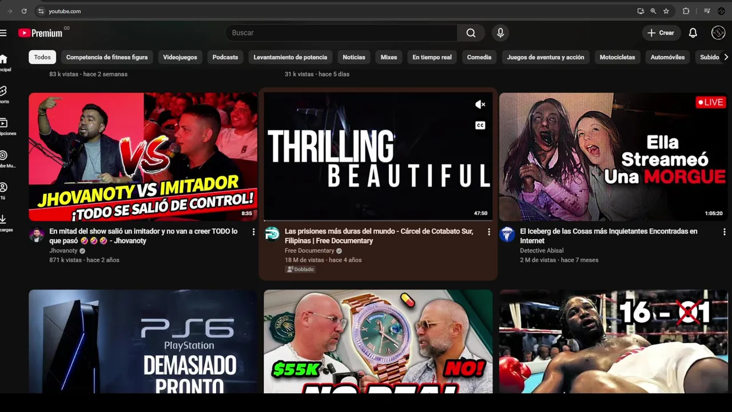Open the account avatar menu

(x=718, y=33)
